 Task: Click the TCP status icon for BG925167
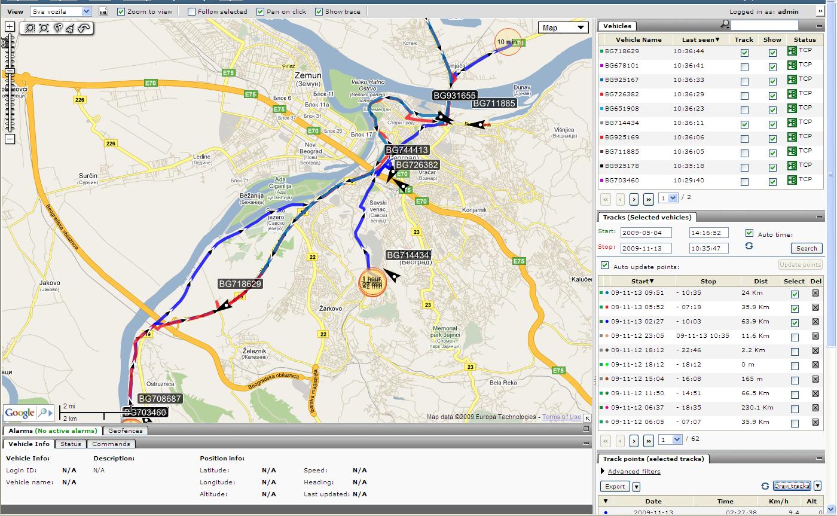point(792,80)
